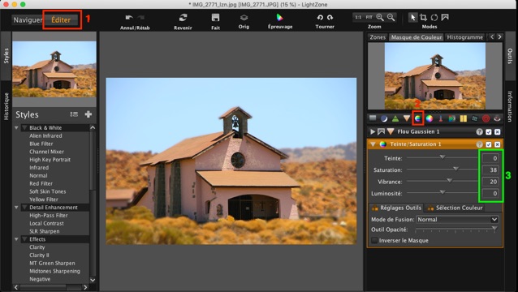Click the zoom in magnifier
Image resolution: width=518 pixels, height=292 pixels.
(380, 17)
